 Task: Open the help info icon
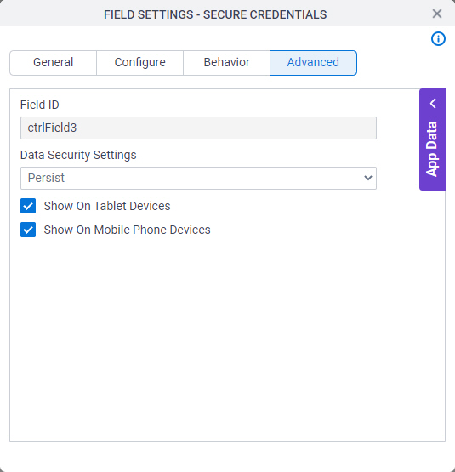coord(438,39)
